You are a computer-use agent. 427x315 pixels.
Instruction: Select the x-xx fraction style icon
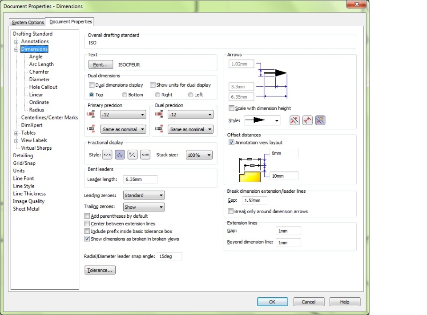tap(145, 155)
